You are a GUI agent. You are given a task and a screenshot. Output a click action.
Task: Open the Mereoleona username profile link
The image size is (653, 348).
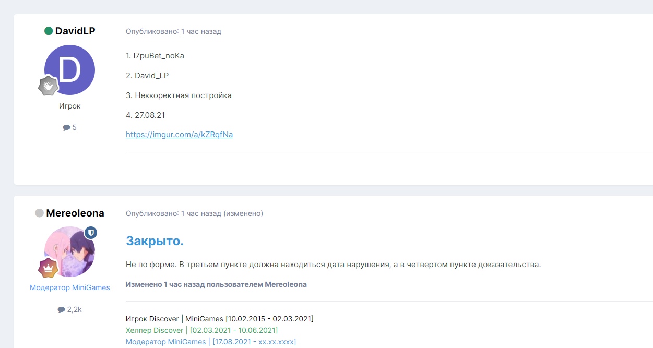[75, 213]
